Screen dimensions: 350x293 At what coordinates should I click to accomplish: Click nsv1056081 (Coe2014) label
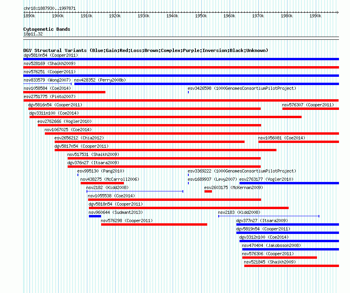point(282,138)
